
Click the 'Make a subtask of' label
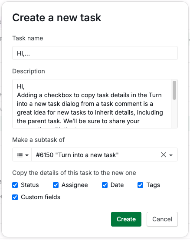coord(39,140)
